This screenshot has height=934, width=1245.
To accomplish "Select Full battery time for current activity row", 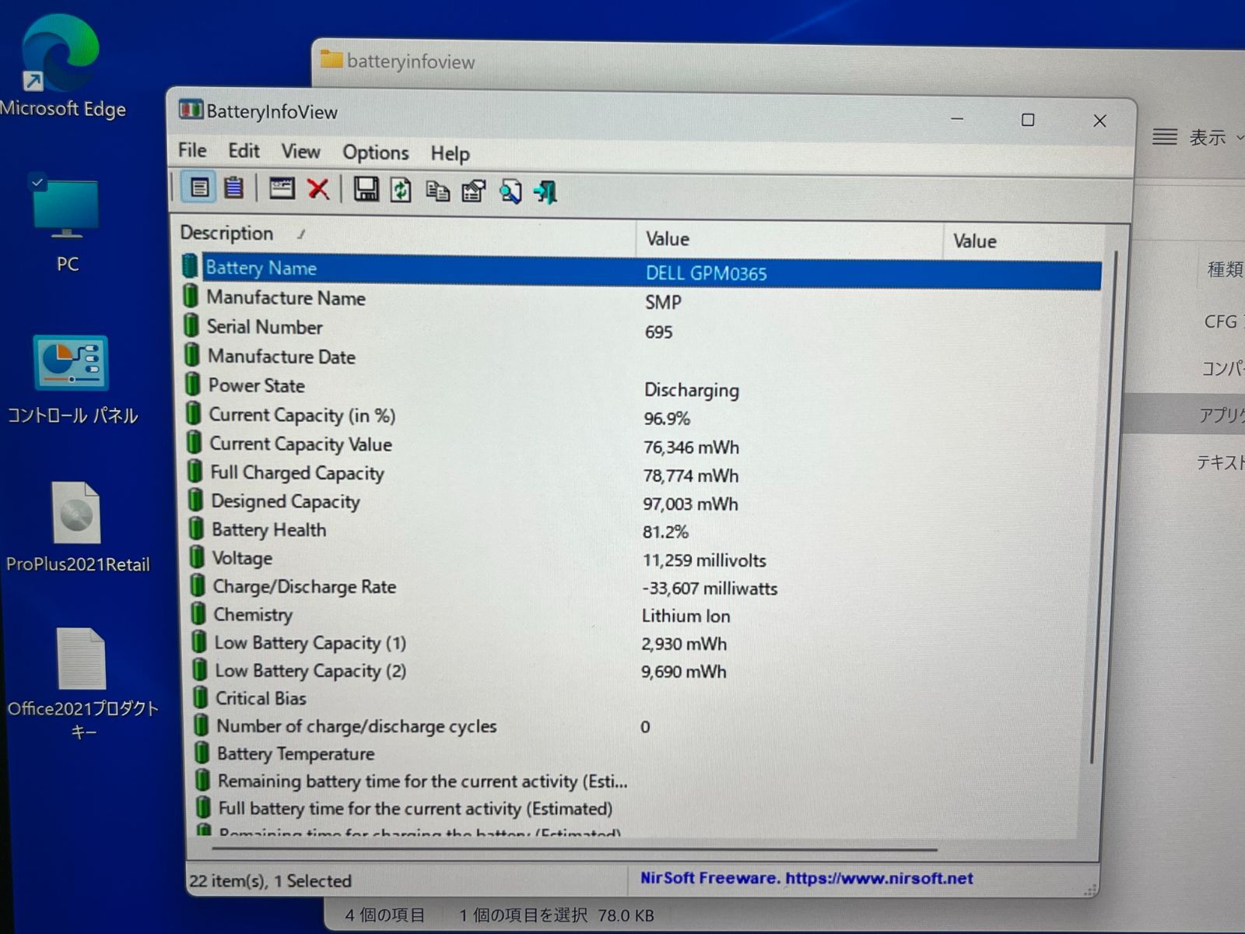I will pos(642,808).
